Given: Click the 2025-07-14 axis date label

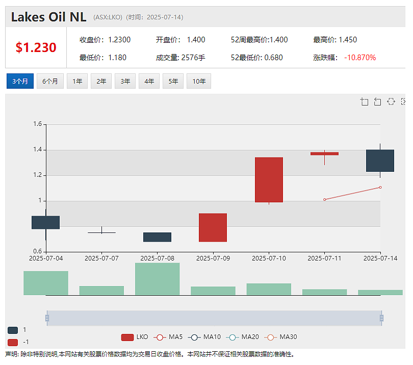Looking at the screenshot, I should (380, 258).
